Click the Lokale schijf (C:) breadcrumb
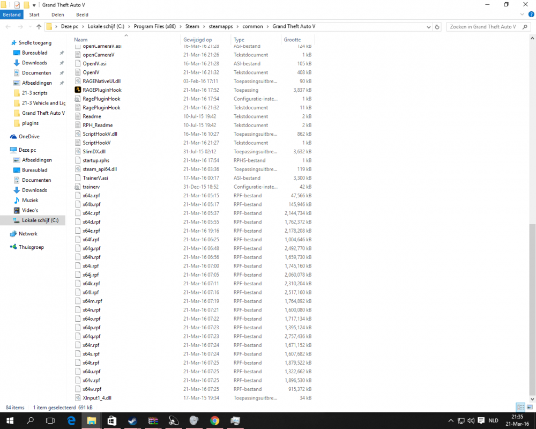536x429 pixels. pos(106,26)
